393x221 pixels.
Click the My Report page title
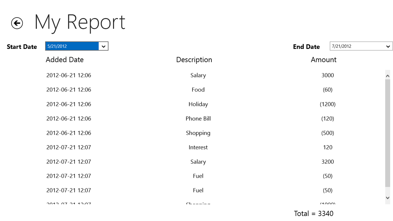click(x=80, y=22)
